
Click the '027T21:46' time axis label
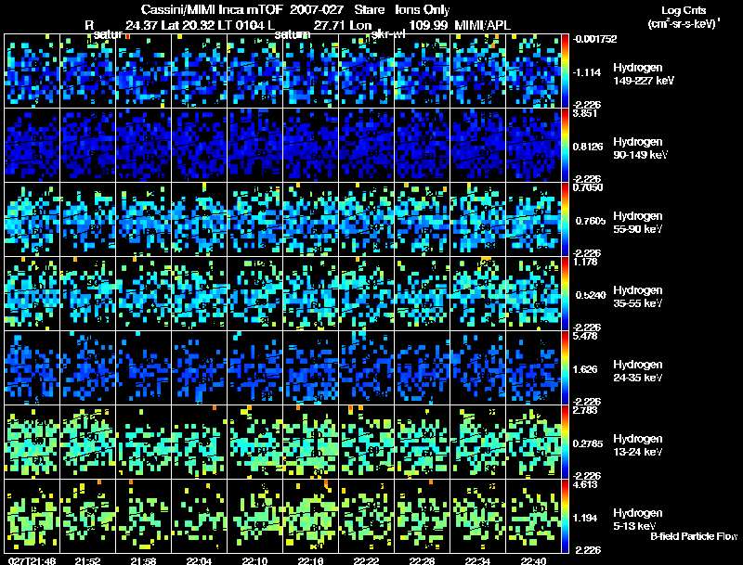[32, 560]
